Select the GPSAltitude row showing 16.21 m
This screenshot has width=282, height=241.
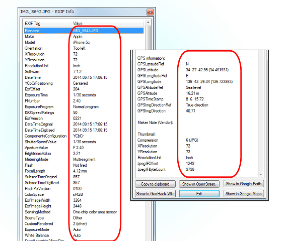pos(197,93)
